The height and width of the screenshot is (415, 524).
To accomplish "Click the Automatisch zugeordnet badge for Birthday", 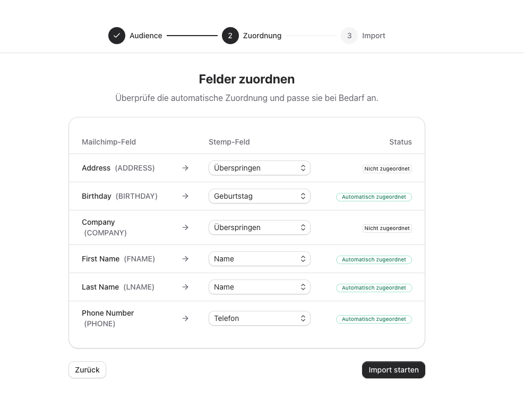I will (374, 197).
